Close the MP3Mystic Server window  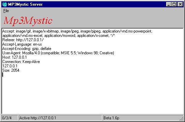(x=180, y=4)
